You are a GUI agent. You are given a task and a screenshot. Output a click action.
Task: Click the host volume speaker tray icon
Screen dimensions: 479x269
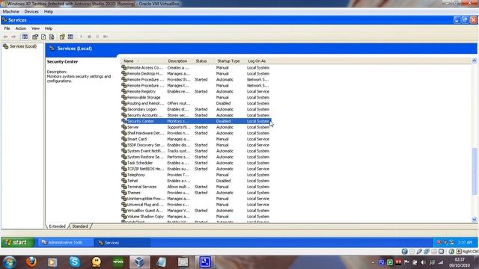point(423,262)
